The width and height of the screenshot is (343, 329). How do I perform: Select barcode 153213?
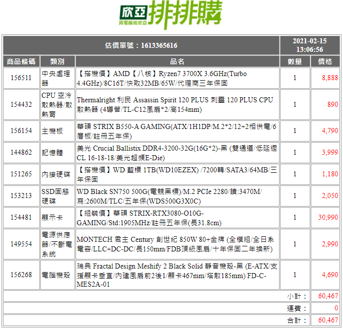pyautogui.click(x=21, y=196)
